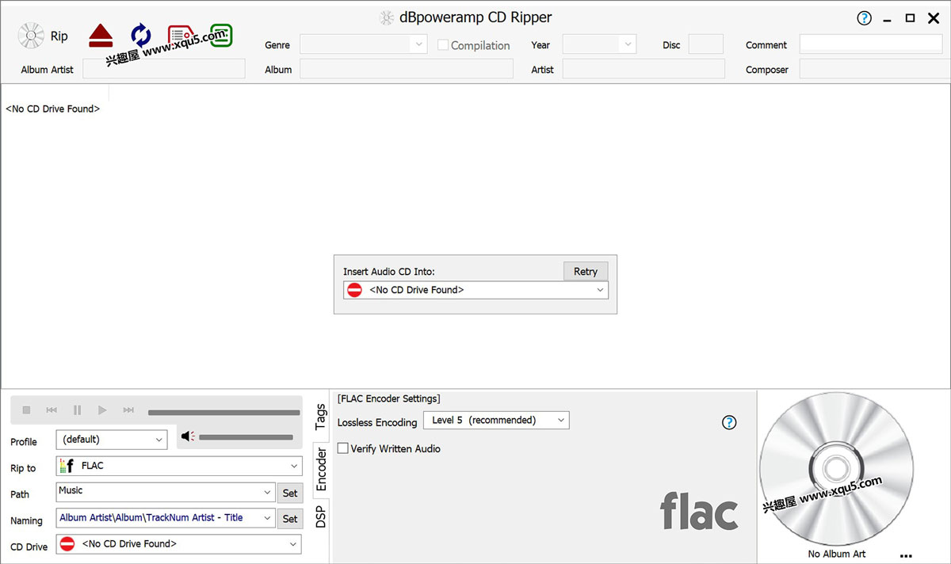Eject the CD with red eject icon
Viewport: 951px width, 564px height.
(x=101, y=36)
